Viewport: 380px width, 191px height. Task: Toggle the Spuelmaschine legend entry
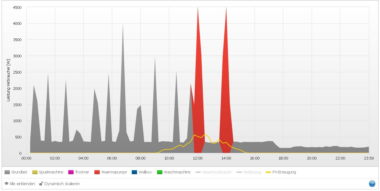click(x=48, y=172)
